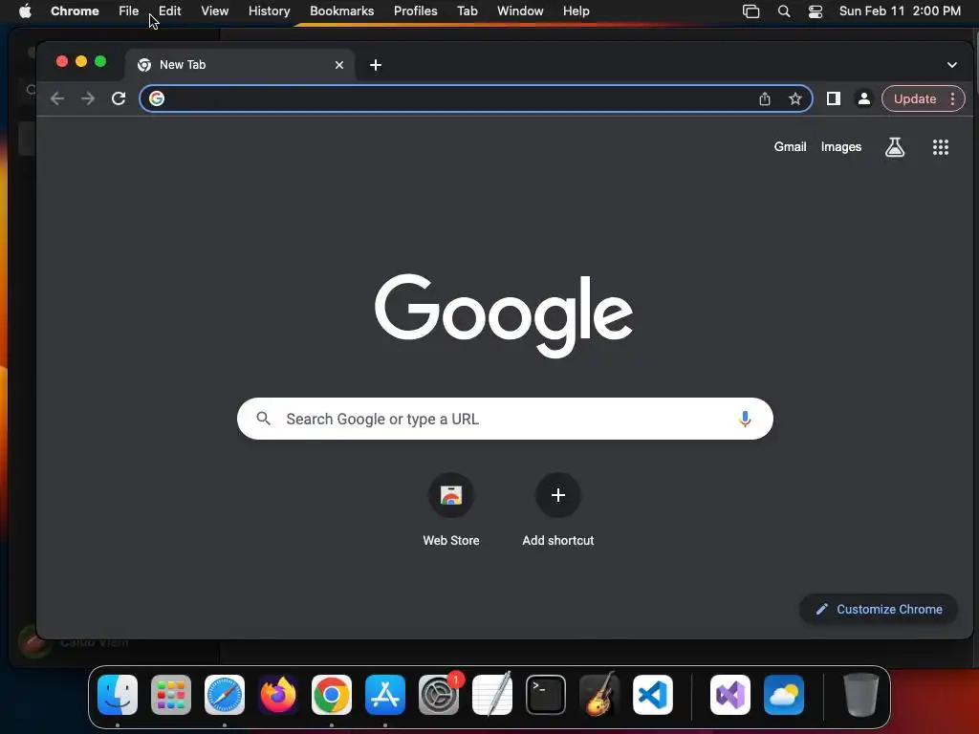Open Control Center in menu bar
Screen dimensions: 979x734
pyautogui.click(x=816, y=11)
